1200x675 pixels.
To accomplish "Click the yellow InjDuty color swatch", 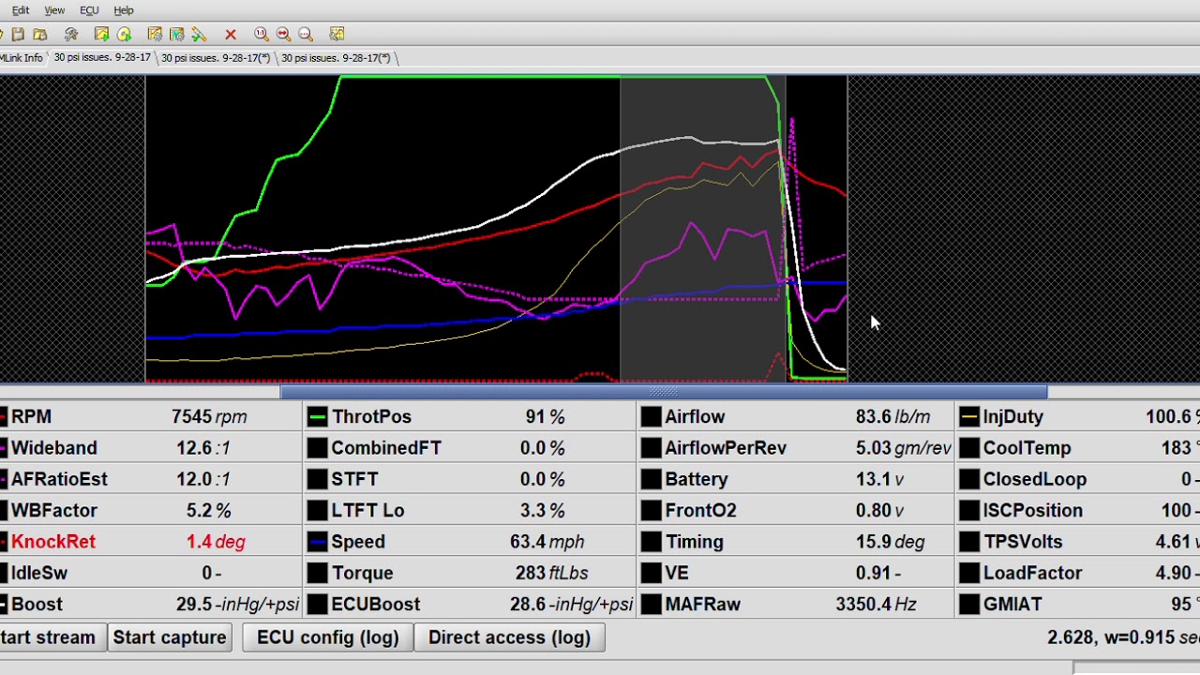I will tap(969, 417).
